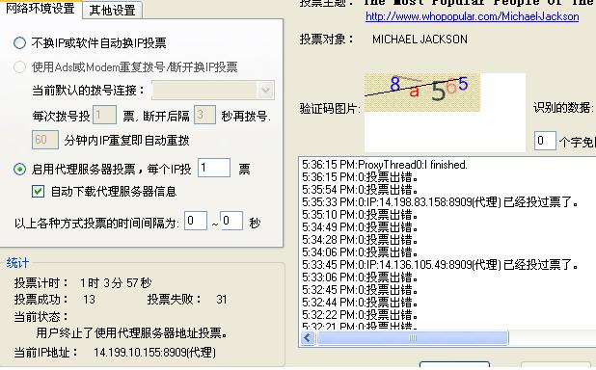Click the 60 分钟内IP重复 field
The width and height of the screenshot is (596, 370).
pos(45,140)
